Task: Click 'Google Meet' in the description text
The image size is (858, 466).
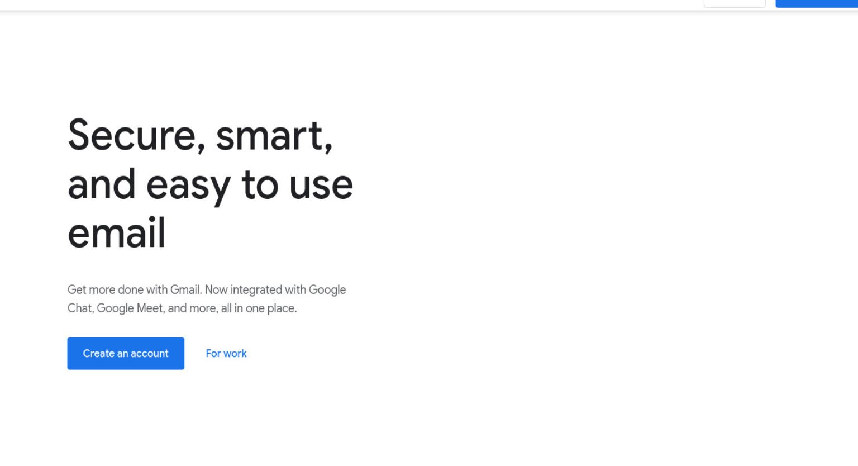Action: pos(131,308)
